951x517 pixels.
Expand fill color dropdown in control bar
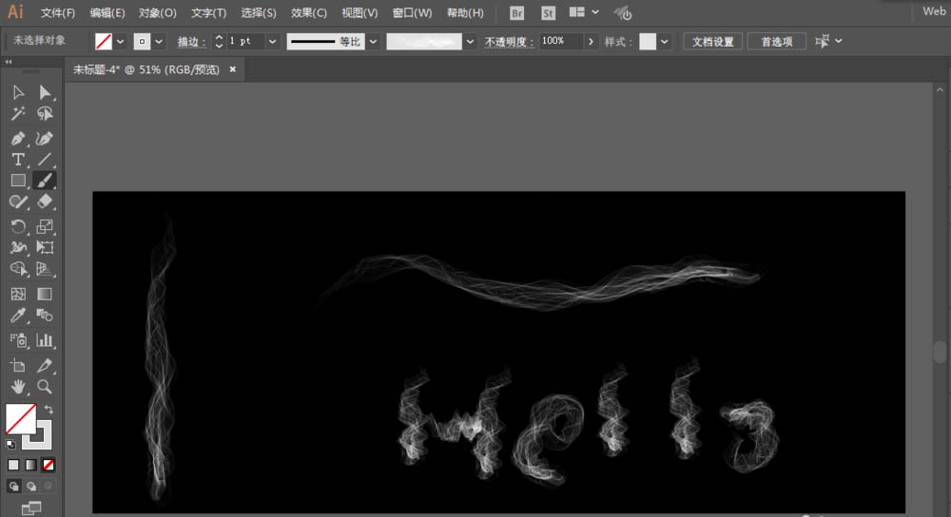coord(120,41)
